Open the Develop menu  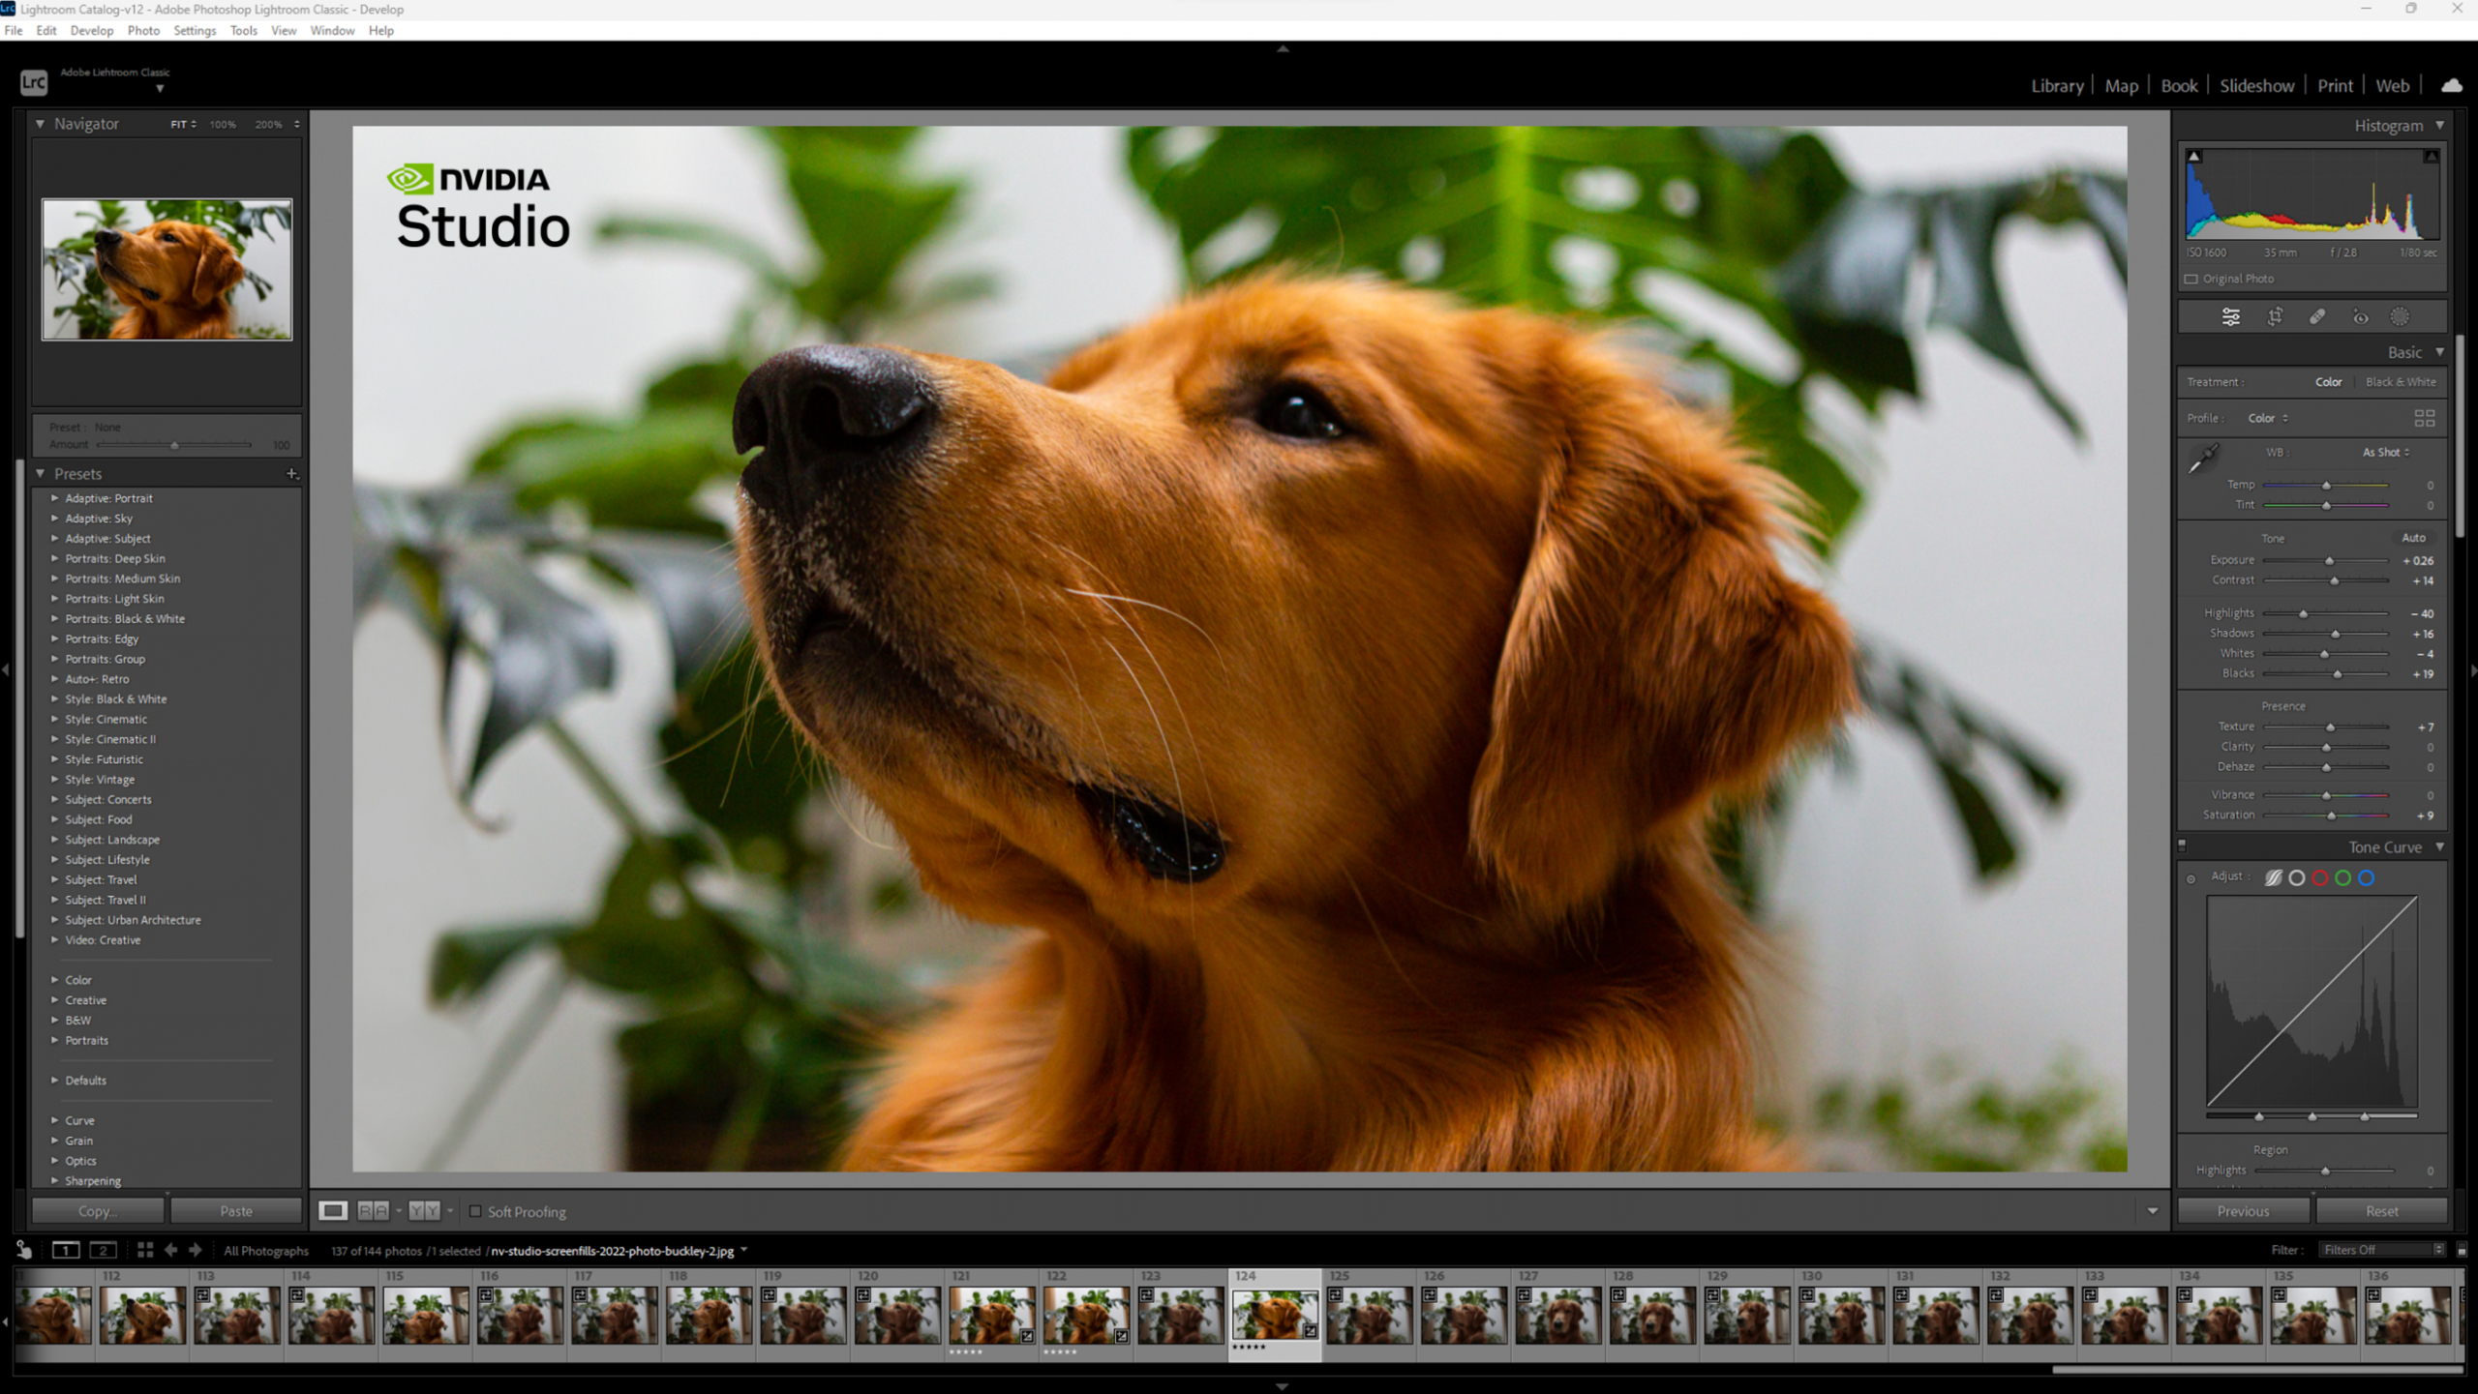point(91,30)
